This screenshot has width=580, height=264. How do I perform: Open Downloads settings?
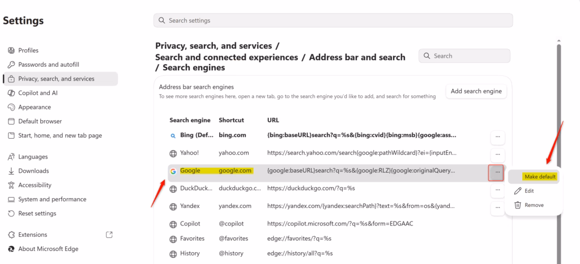click(x=33, y=171)
